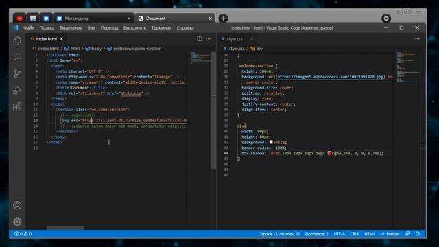The image size is (439, 247).
Task: Open the Accounts menu icon
Action: click(17, 205)
